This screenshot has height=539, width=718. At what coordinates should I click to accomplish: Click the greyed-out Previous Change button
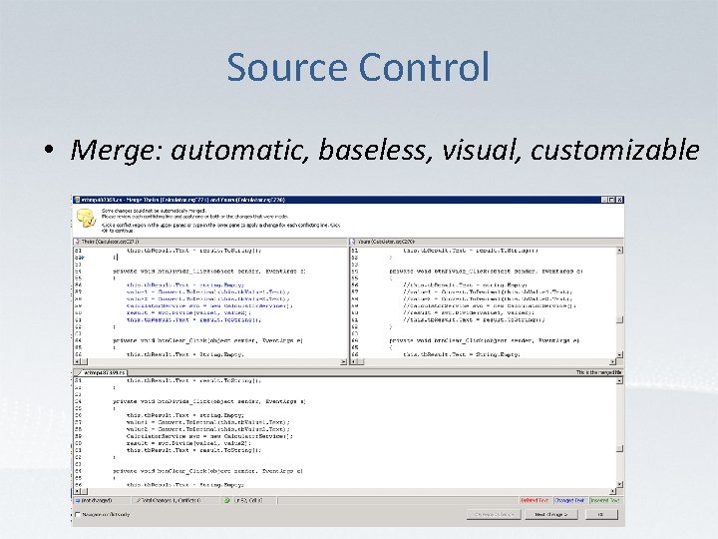pos(494,515)
